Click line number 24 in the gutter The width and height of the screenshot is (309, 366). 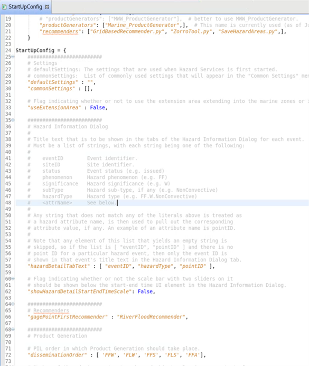pos(8,50)
